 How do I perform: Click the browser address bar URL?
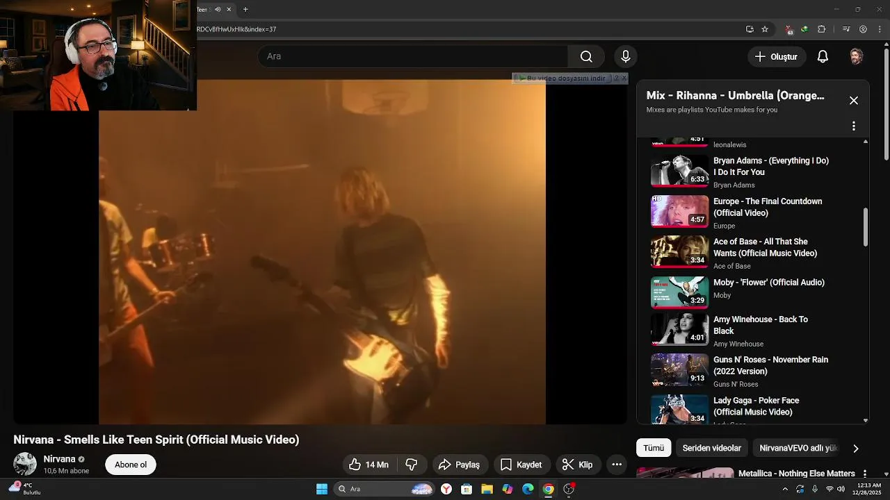click(x=236, y=29)
